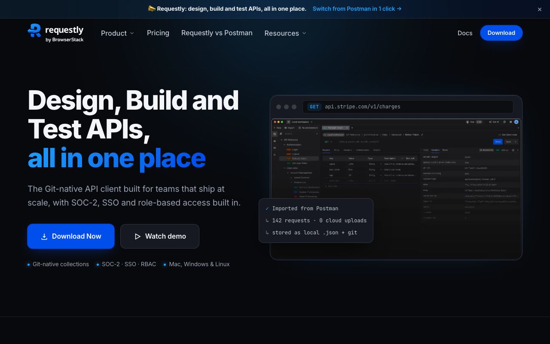The image size is (550, 344).
Task: Click the download arrow icon on Download Now
Action: tap(44, 236)
